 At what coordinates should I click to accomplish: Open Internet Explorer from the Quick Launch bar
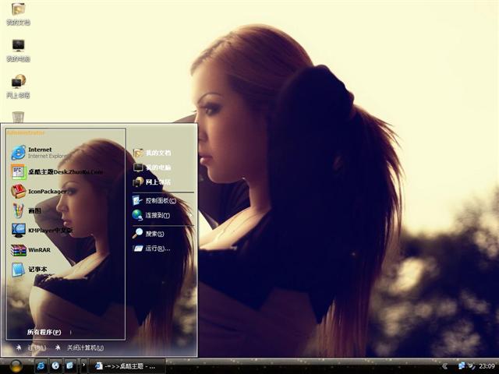click(41, 366)
